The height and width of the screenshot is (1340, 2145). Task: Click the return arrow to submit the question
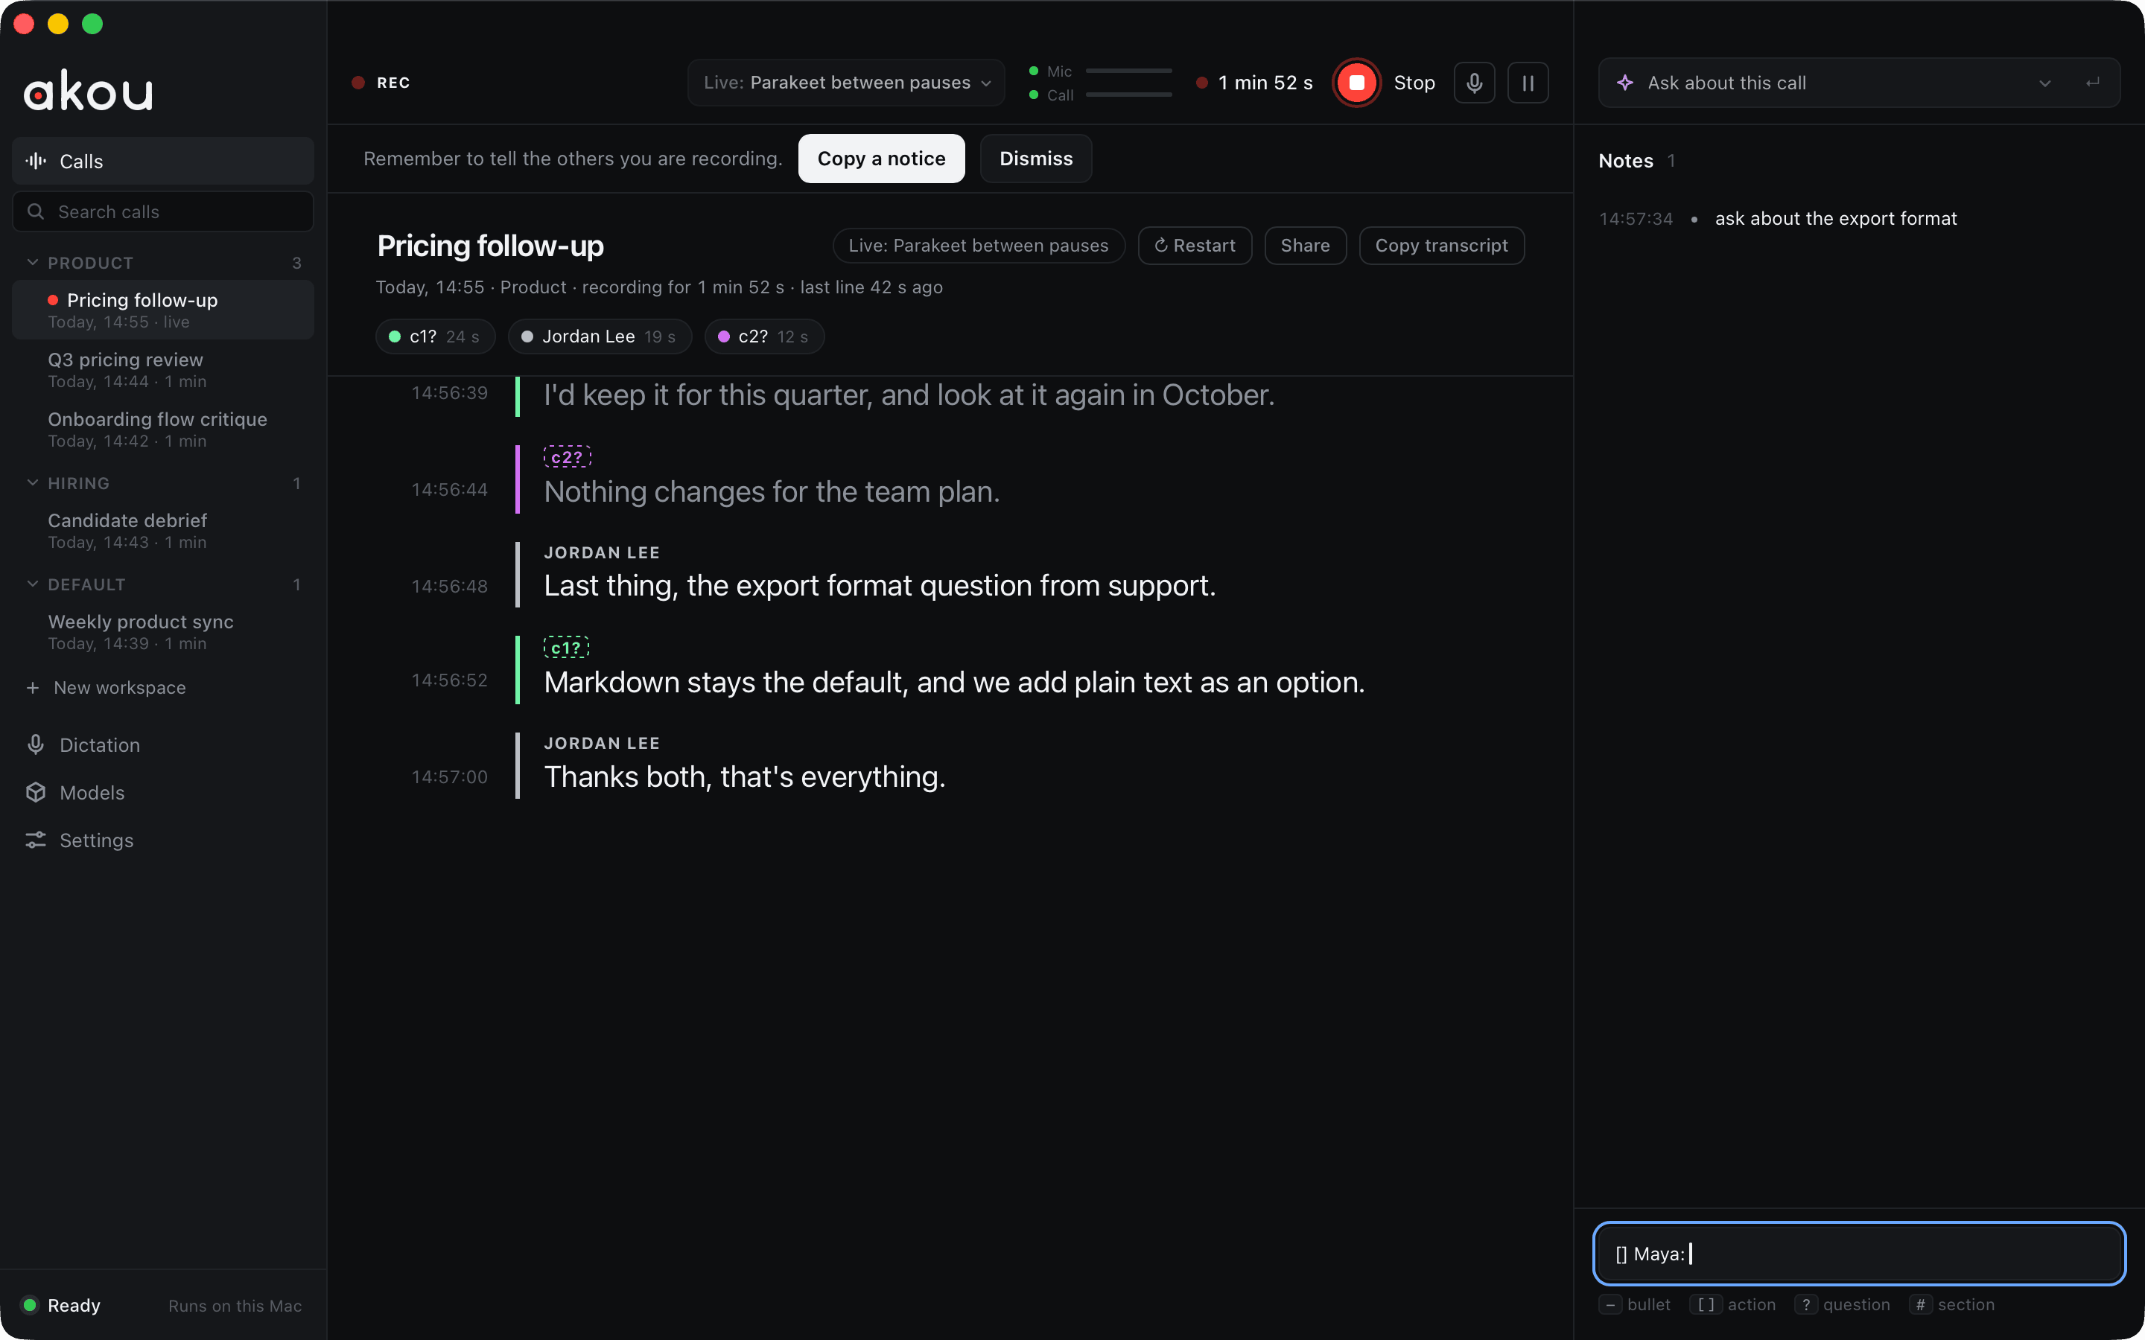click(2093, 83)
